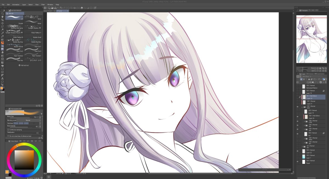
Task: Click the Navigator preview thumbnail
Action: (x=311, y=39)
